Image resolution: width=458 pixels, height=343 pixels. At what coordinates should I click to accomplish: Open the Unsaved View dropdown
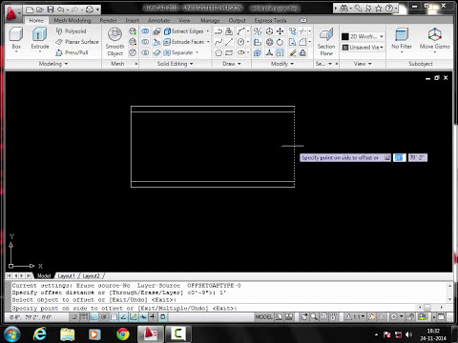coord(363,48)
